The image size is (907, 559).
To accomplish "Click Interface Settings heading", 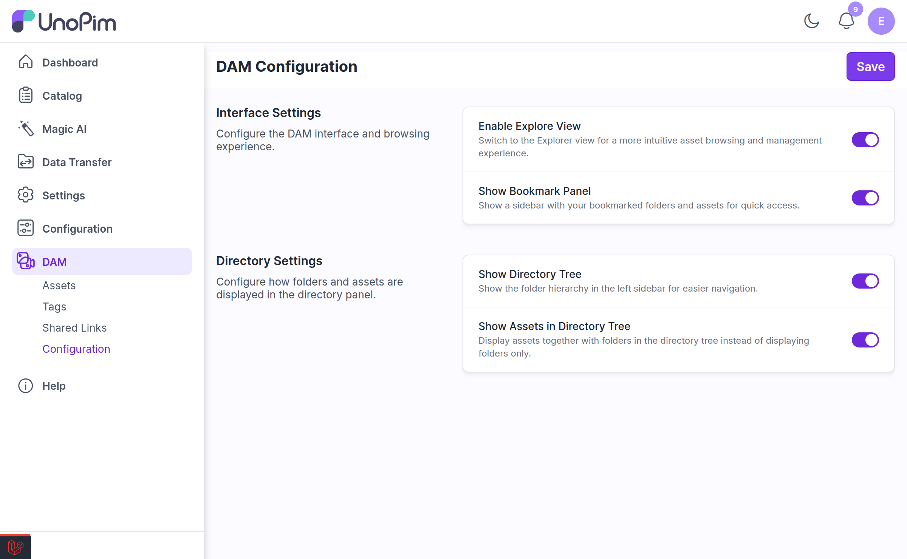I will (268, 113).
